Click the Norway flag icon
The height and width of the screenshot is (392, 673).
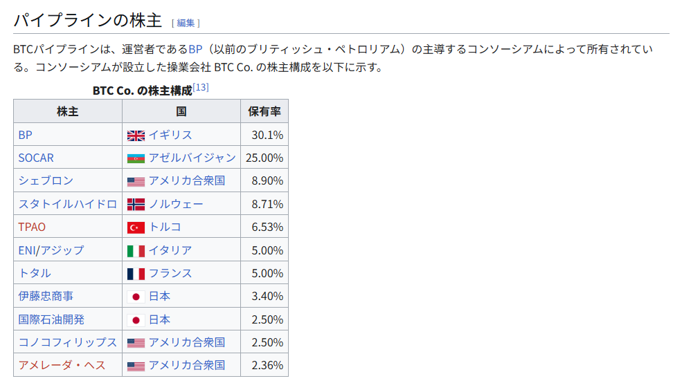136,204
